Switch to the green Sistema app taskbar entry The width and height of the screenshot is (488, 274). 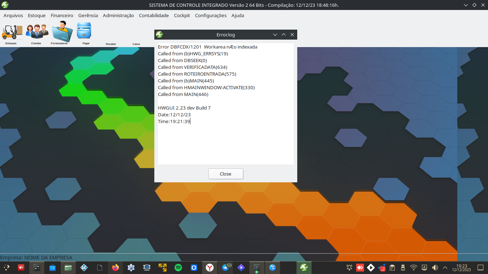(304, 267)
